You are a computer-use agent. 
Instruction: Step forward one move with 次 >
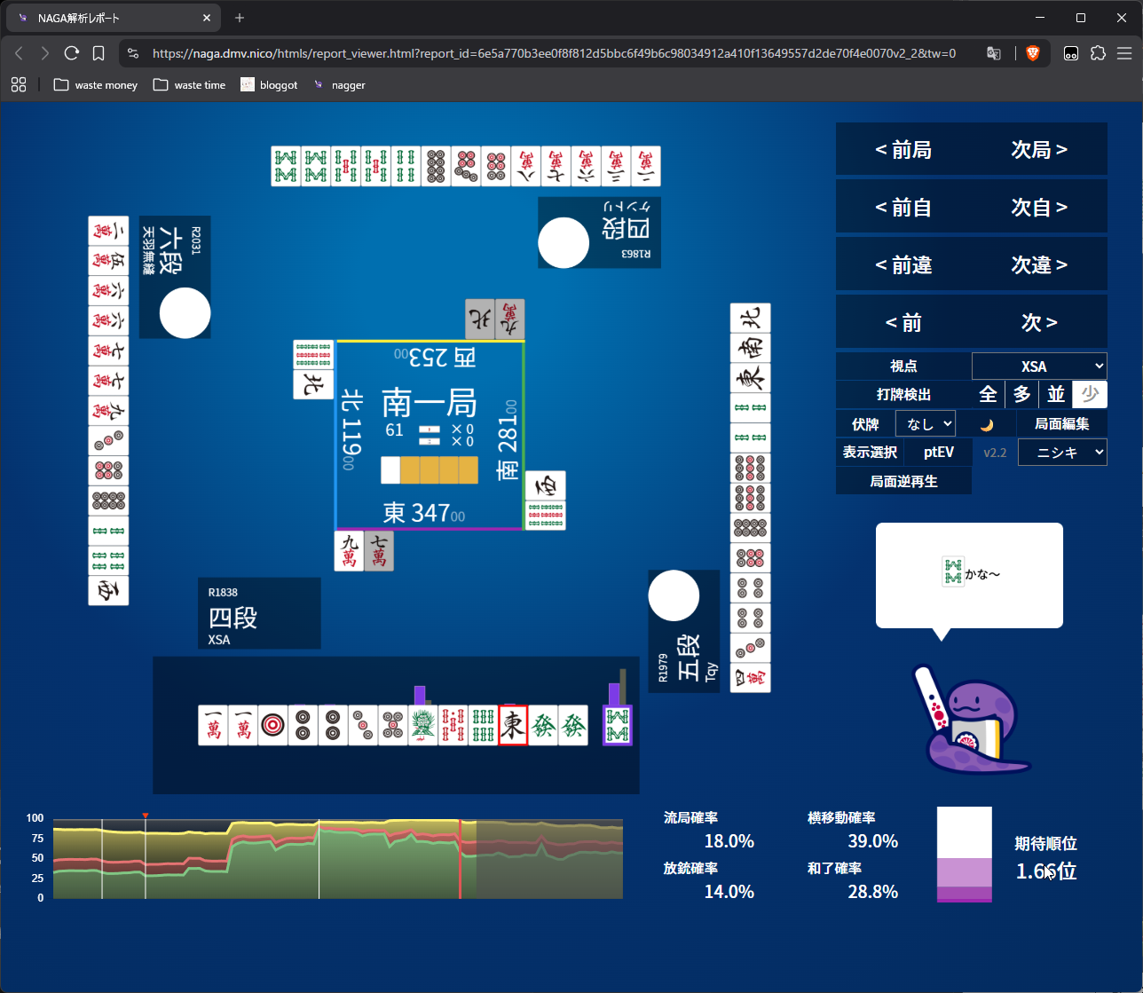1039,322
